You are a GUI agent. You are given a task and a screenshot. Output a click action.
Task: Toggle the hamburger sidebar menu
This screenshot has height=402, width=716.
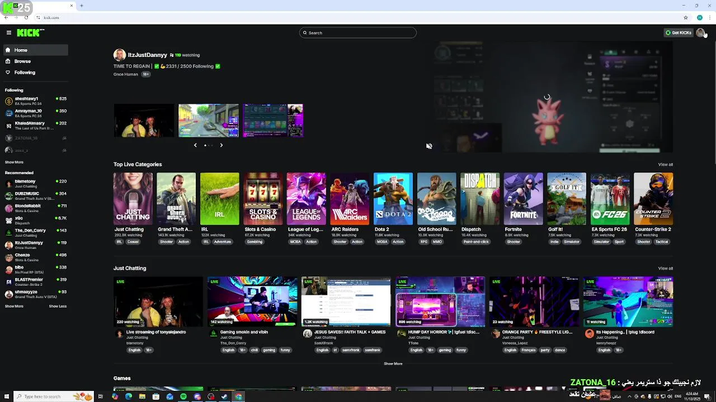pyautogui.click(x=8, y=33)
